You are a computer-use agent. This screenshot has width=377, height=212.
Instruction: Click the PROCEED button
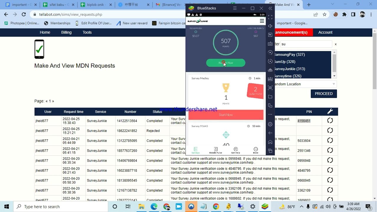[324, 94]
